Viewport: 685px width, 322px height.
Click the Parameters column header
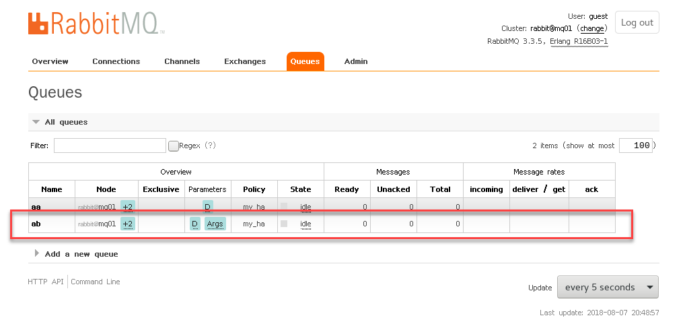207,189
